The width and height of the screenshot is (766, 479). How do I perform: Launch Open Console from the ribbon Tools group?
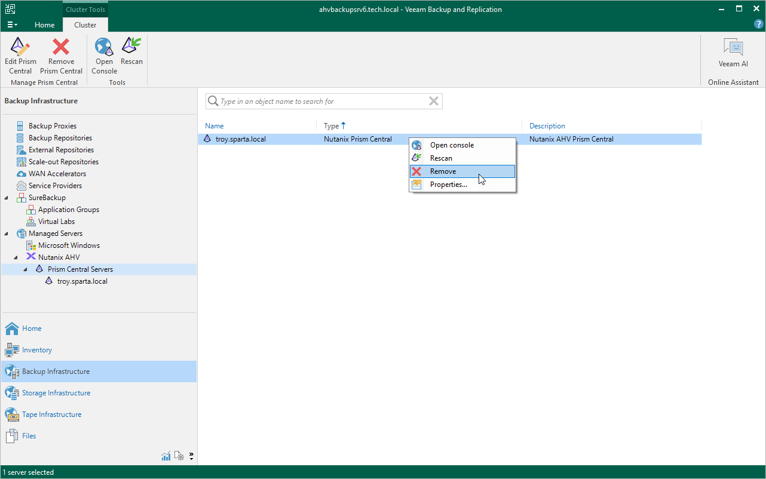(104, 56)
